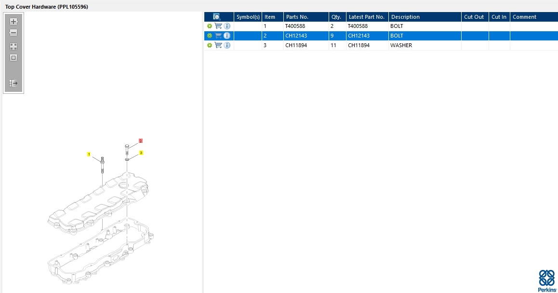Click the four-squares grid view icon
This screenshot has height=293, width=558.
[x=13, y=47]
